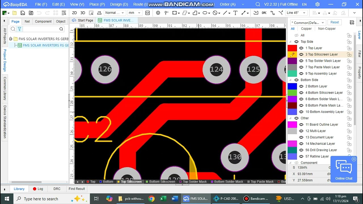Click the Save icon in toolbar
Screen dimensions: 363x204
coord(23,13)
